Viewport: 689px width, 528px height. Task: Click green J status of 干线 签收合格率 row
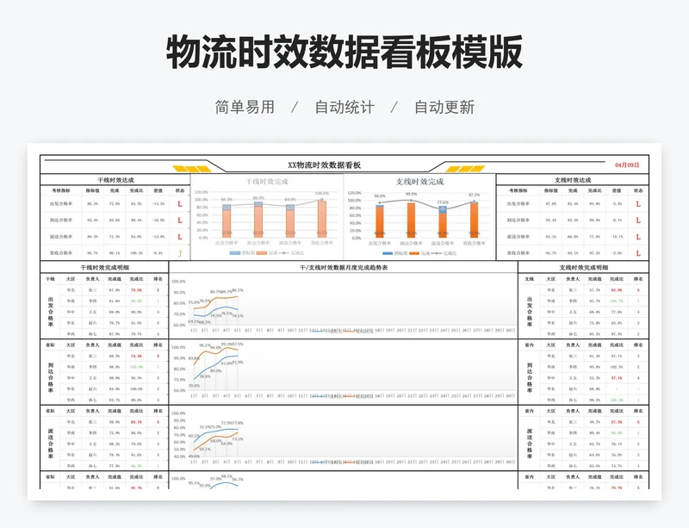click(x=180, y=253)
